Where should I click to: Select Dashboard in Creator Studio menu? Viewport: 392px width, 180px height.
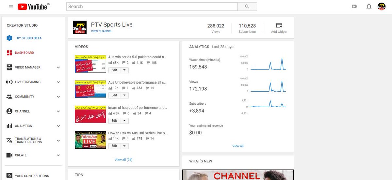pos(24,53)
